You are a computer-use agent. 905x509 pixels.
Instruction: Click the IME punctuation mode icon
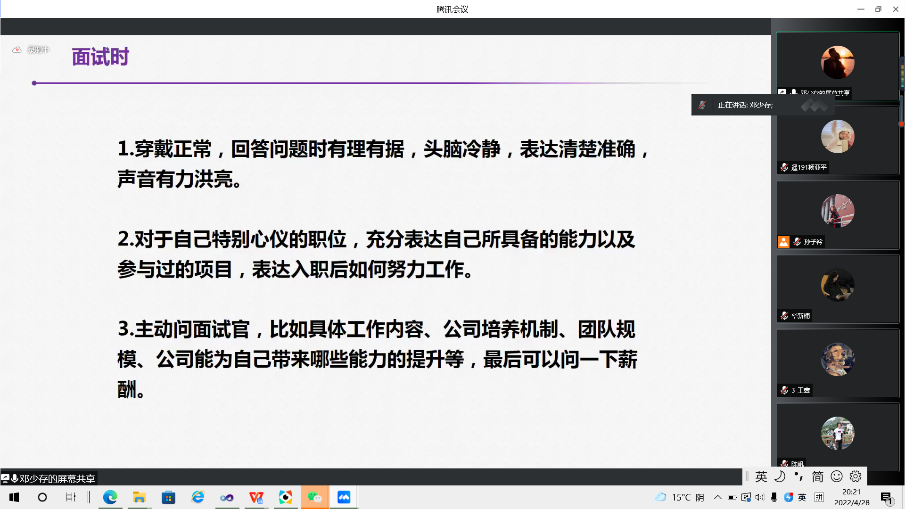(x=799, y=476)
